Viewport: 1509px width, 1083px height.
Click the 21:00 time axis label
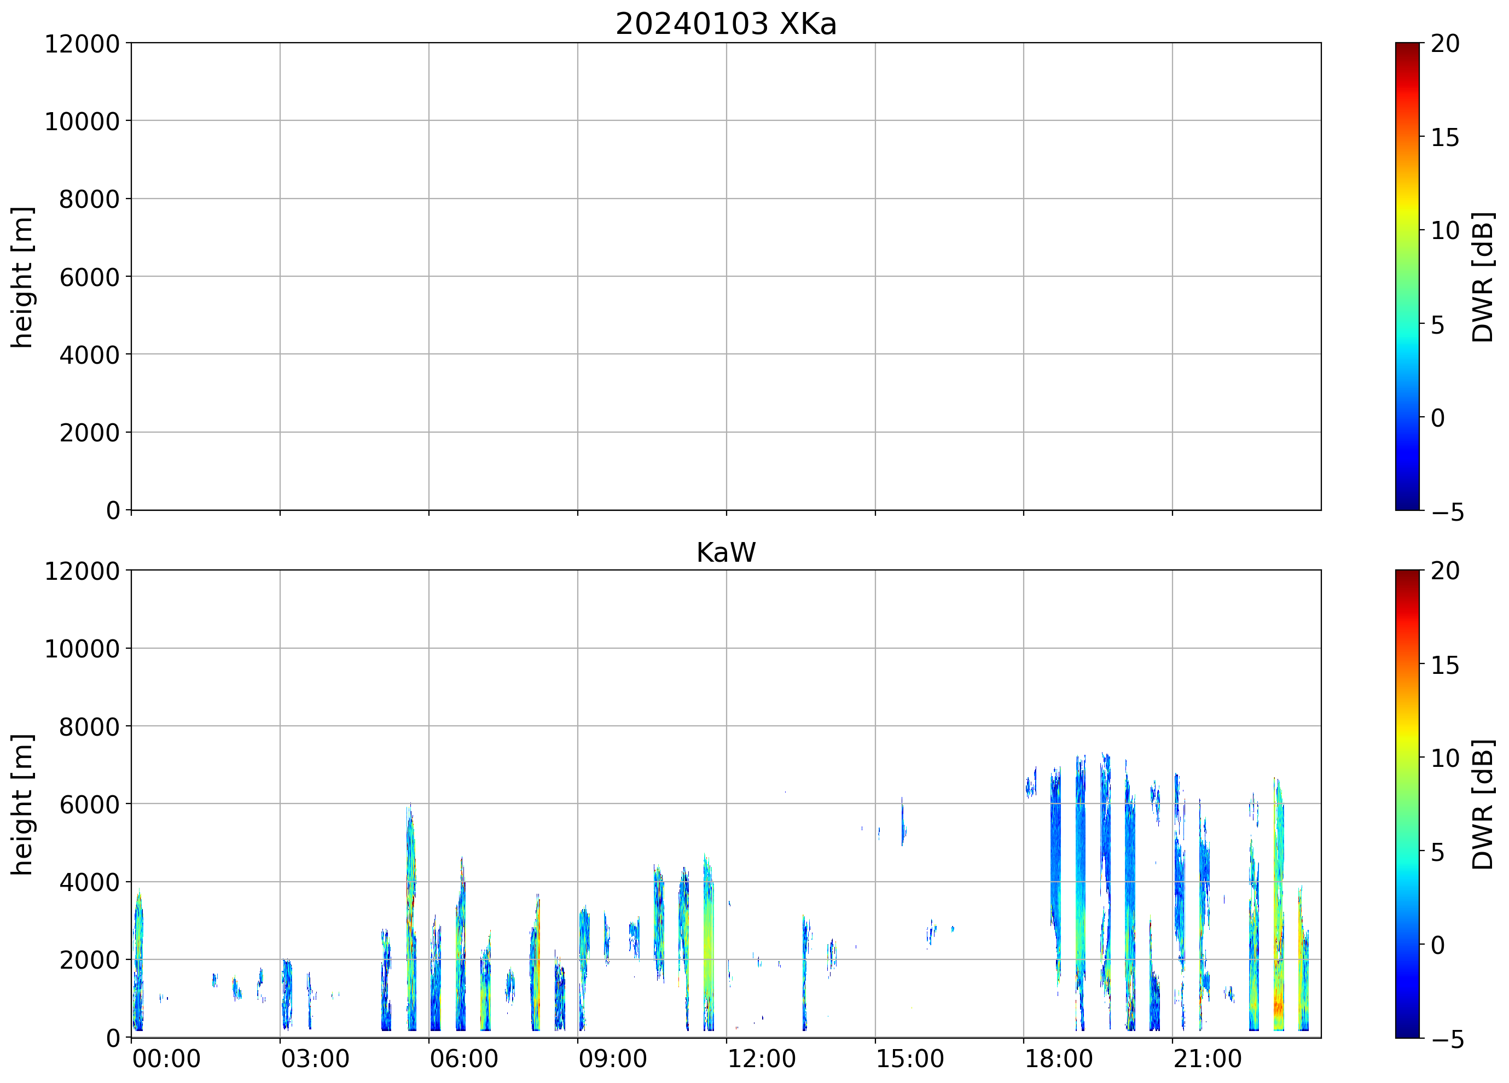pyautogui.click(x=1207, y=1058)
